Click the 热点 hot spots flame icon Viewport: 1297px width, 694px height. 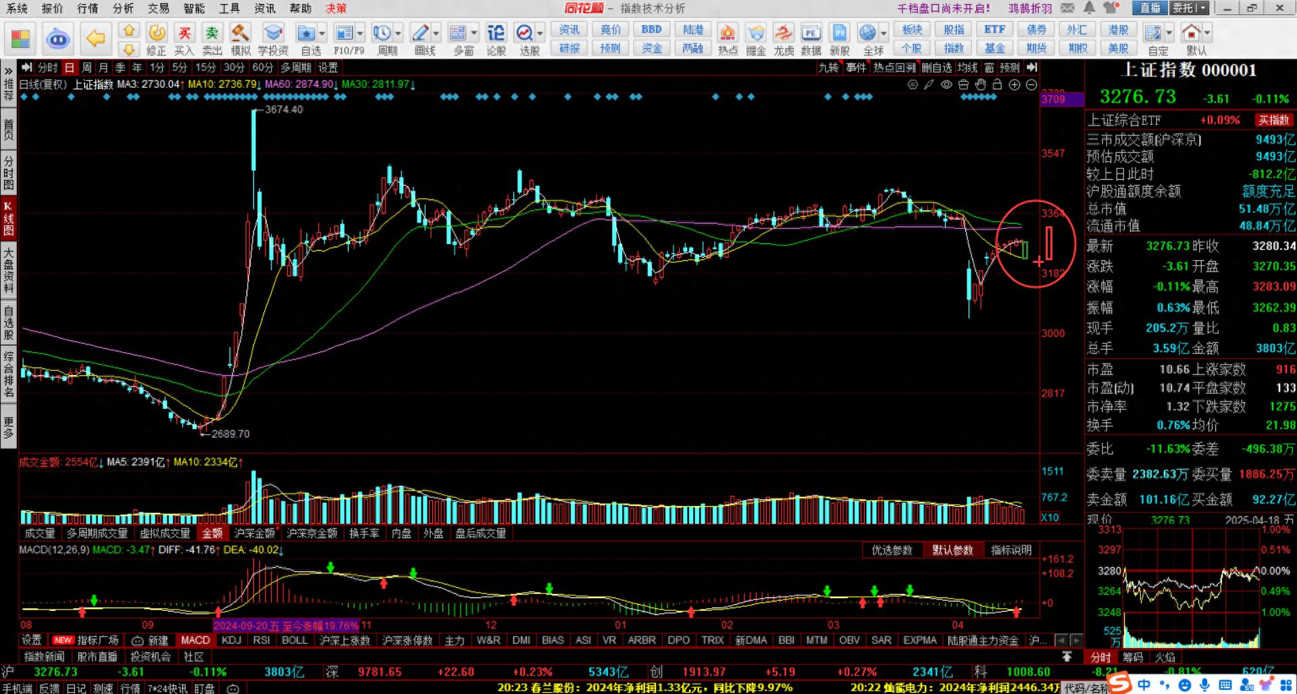(728, 39)
